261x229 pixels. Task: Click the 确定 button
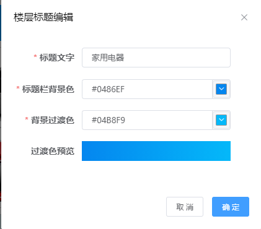click(231, 207)
